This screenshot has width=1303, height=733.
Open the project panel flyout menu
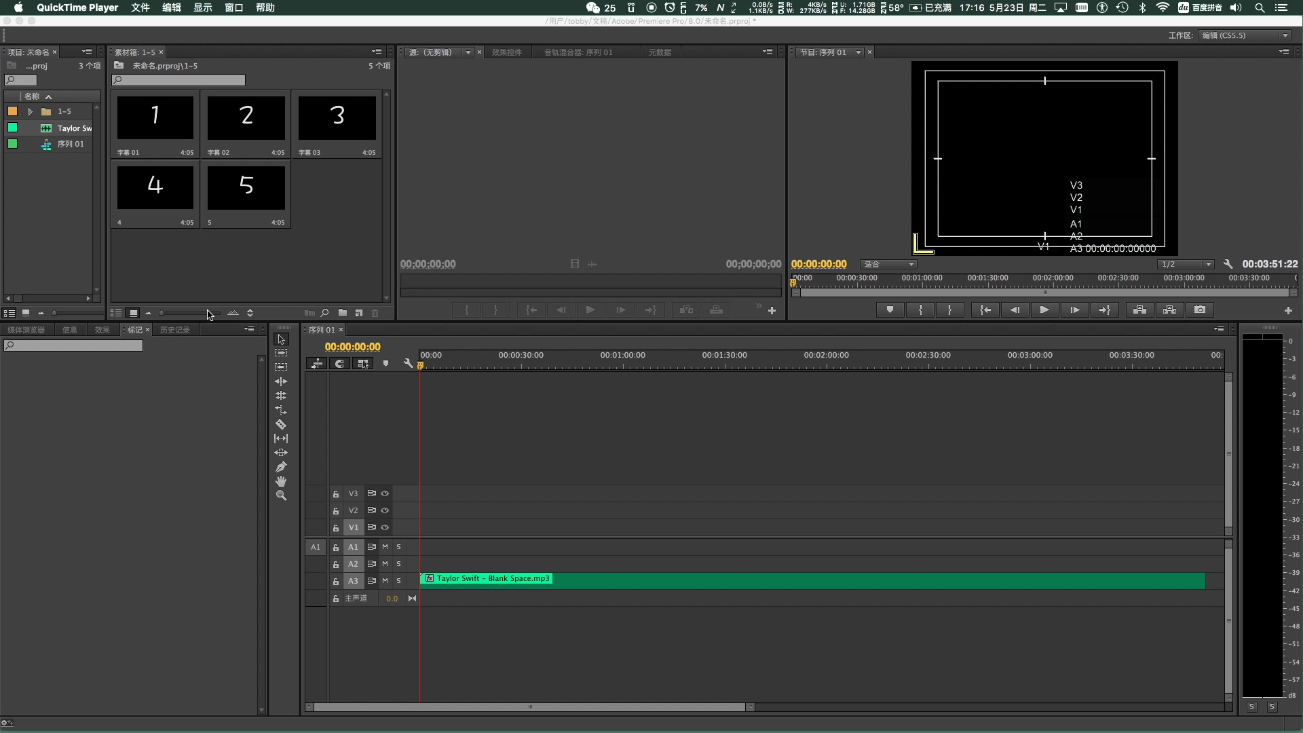click(x=87, y=52)
